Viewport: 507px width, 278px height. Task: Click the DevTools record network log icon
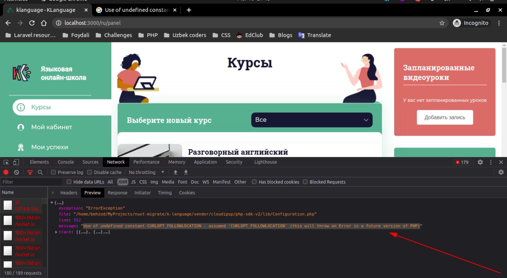pos(6,172)
